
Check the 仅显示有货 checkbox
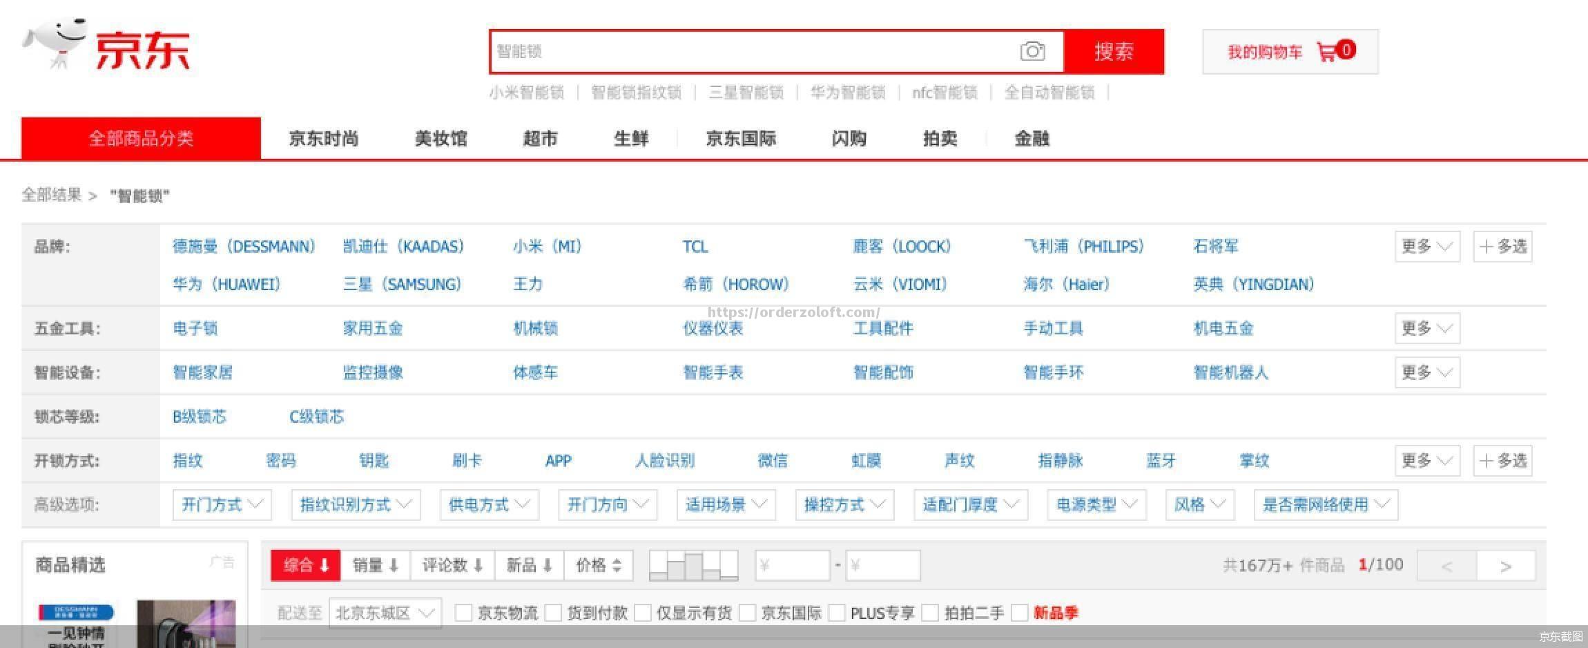643,613
